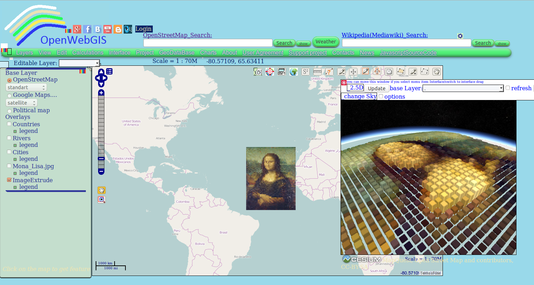Open the Calculations menu
The image size is (534, 285).
(x=88, y=53)
